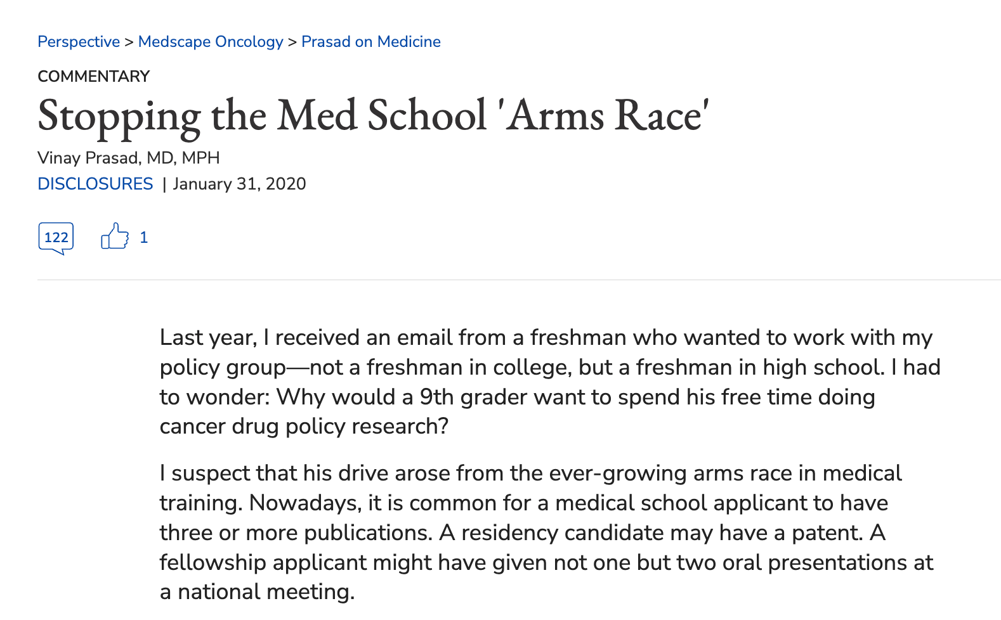Screen dimensions: 1001x620
Task: Click the pipe divider between DISCLOSURES and the date
Action: pyautogui.click(x=164, y=184)
